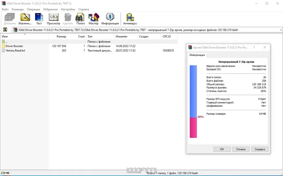Click the help question mark in dialog
The width and height of the screenshot is (283, 176).
pyautogui.click(x=254, y=47)
